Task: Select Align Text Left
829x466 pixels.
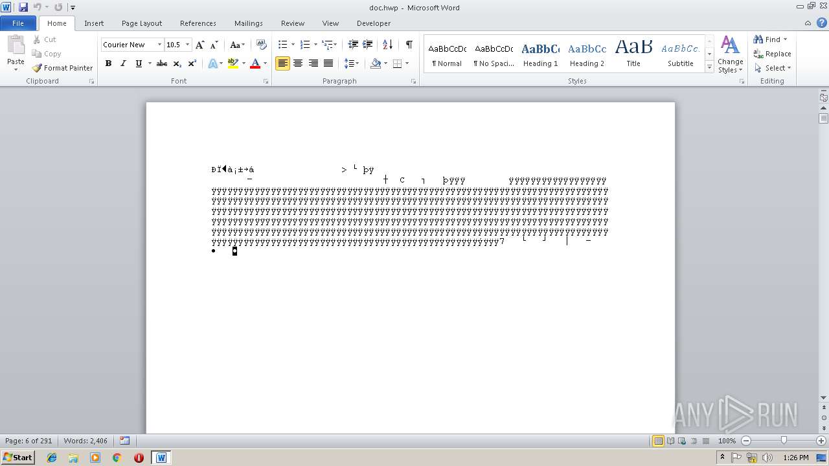Action: click(x=282, y=63)
